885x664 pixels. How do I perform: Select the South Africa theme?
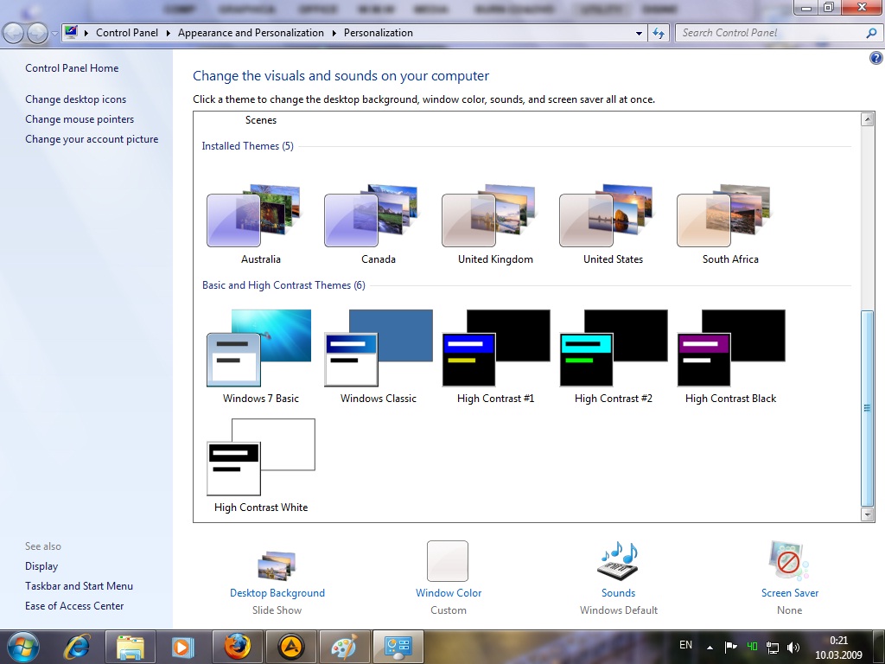pyautogui.click(x=723, y=215)
